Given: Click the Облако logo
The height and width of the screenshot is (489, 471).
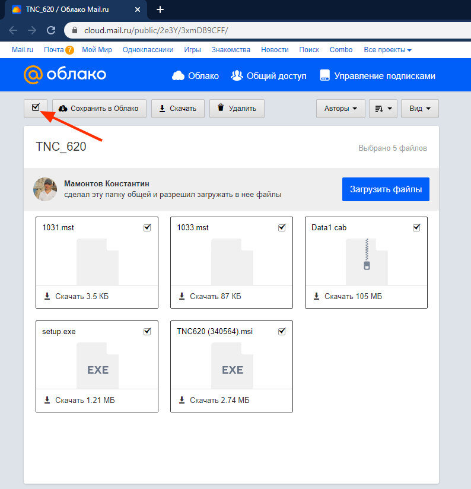Looking at the screenshot, I should click(65, 75).
